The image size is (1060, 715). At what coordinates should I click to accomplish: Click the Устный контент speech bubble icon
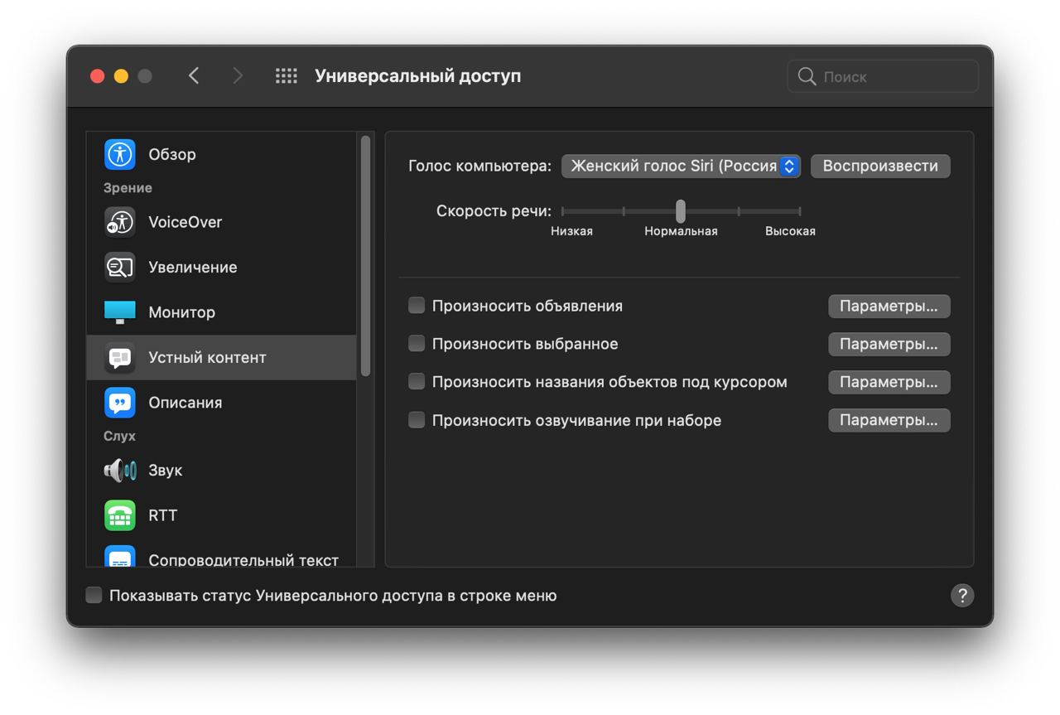pyautogui.click(x=120, y=358)
